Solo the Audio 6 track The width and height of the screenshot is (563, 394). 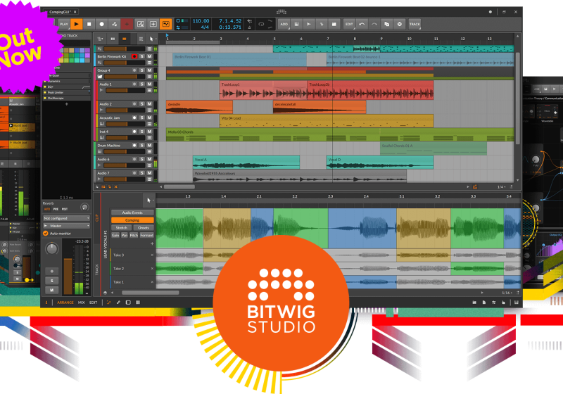point(142,159)
